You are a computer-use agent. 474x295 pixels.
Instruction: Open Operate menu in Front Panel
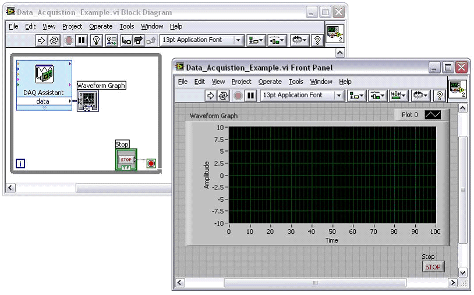[x=270, y=82]
